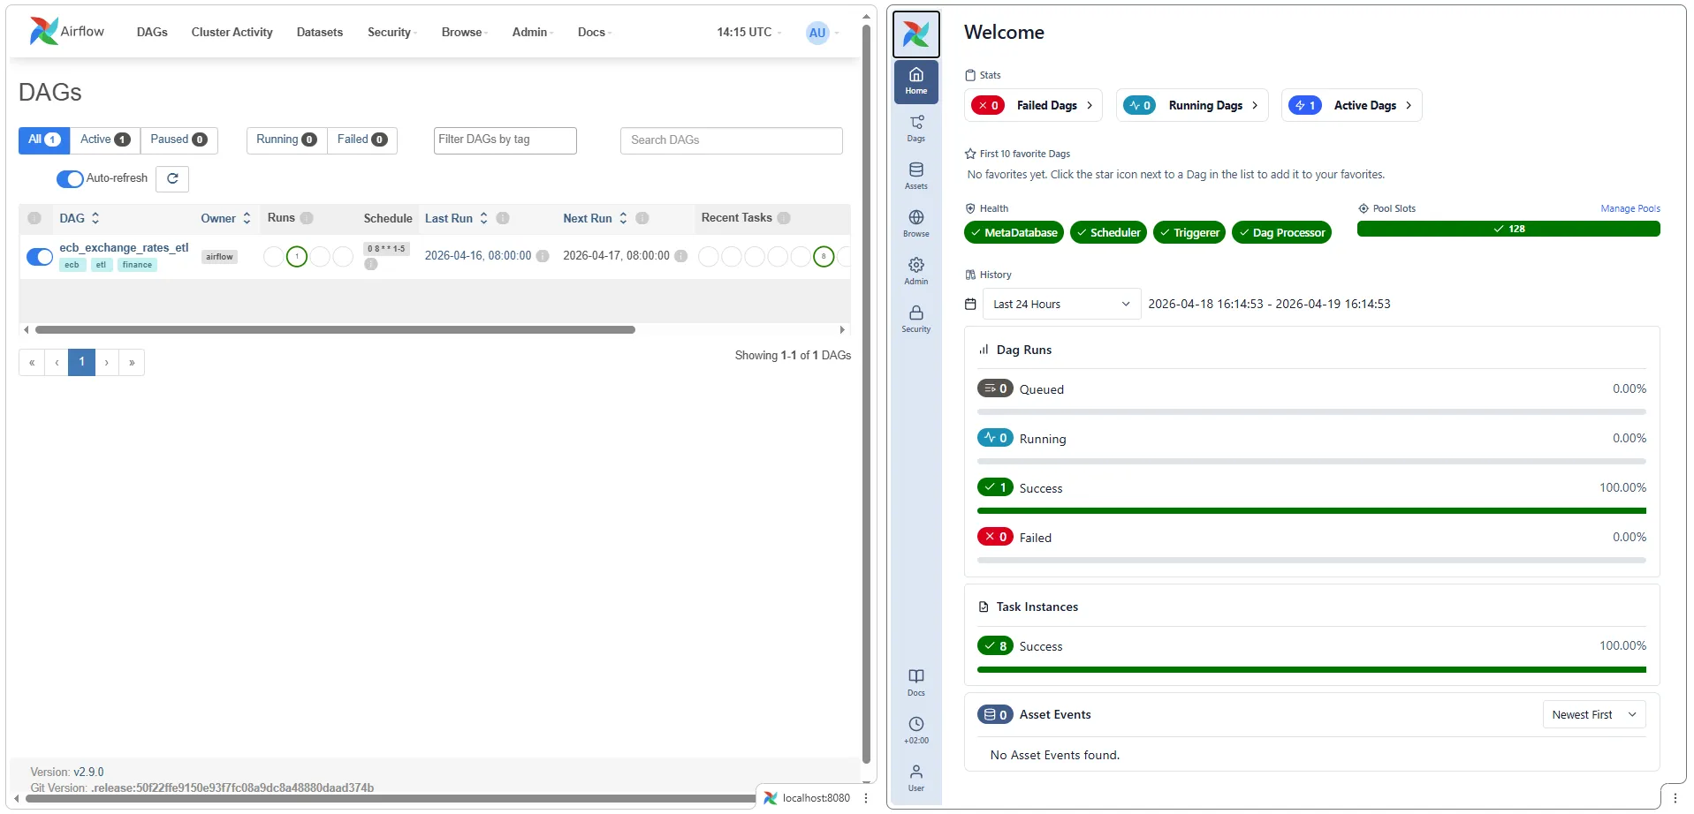Viewport: 1694px width, 814px height.
Task: Open the AU user account dropdown
Action: (x=817, y=33)
